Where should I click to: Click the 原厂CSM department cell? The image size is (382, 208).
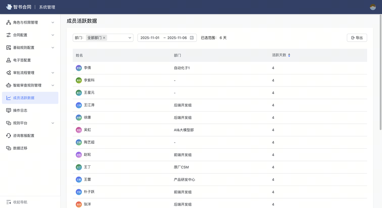pyautogui.click(x=181, y=167)
